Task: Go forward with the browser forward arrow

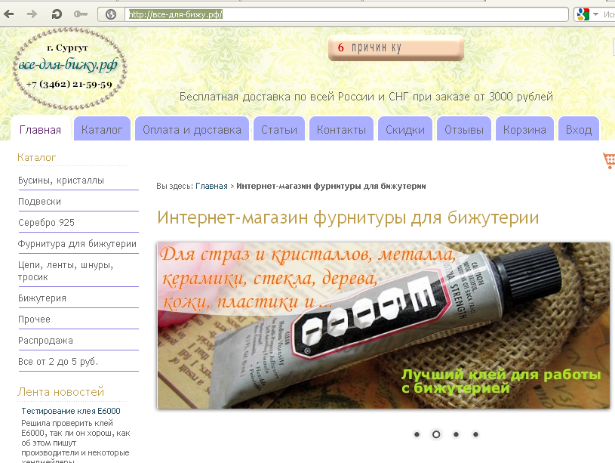Action: 32,14
